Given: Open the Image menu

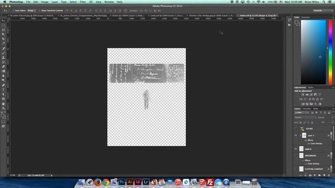Looking at the screenshot, I should coord(44,2).
